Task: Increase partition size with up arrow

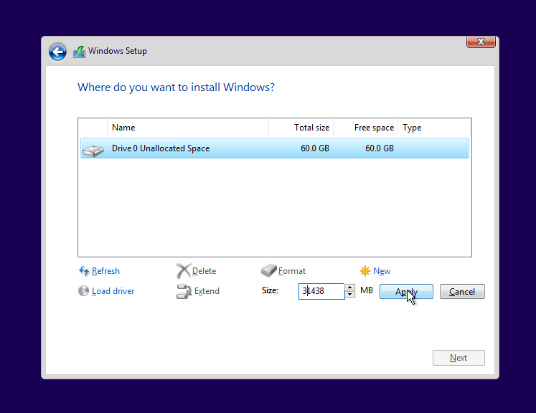Action: [x=349, y=288]
